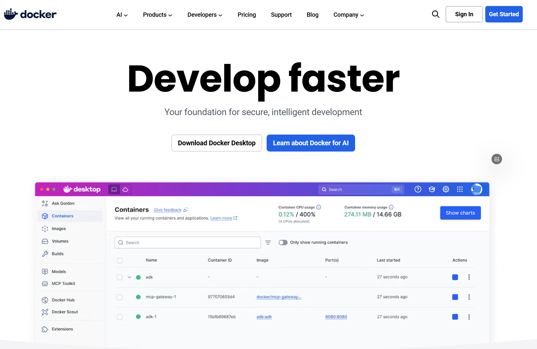This screenshot has width=537, height=349.
Task: Click the CPU usage info icon
Action: pyautogui.click(x=319, y=207)
